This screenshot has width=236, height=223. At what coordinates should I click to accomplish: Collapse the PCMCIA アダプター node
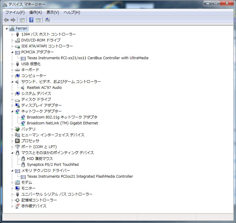tap(12, 52)
